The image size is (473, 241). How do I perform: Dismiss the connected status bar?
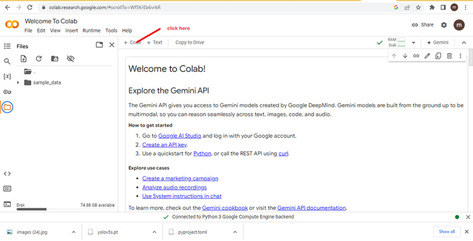(468, 217)
